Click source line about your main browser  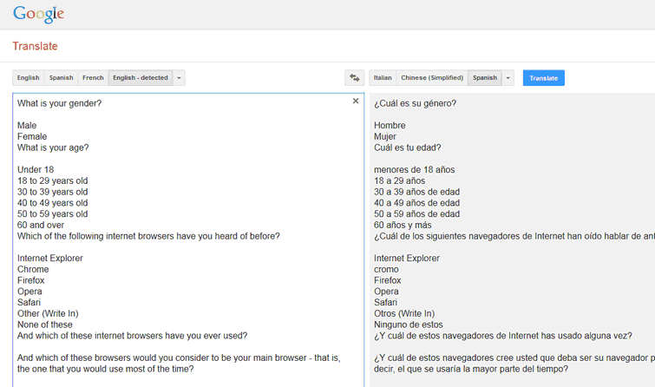(179, 364)
